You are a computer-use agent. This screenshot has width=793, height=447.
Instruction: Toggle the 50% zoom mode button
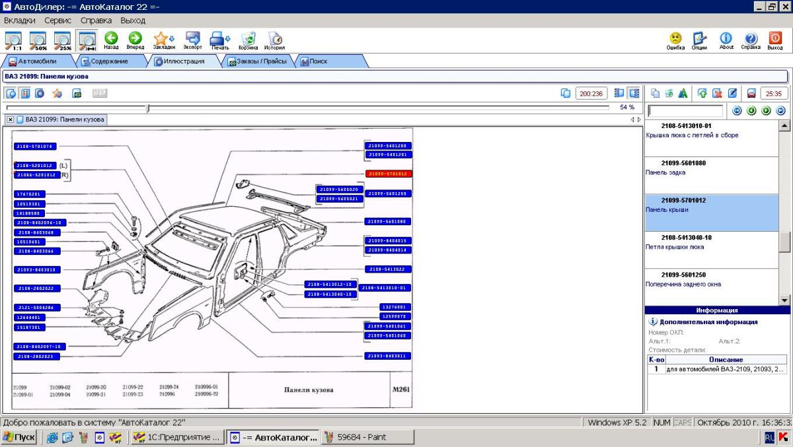pyautogui.click(x=38, y=40)
